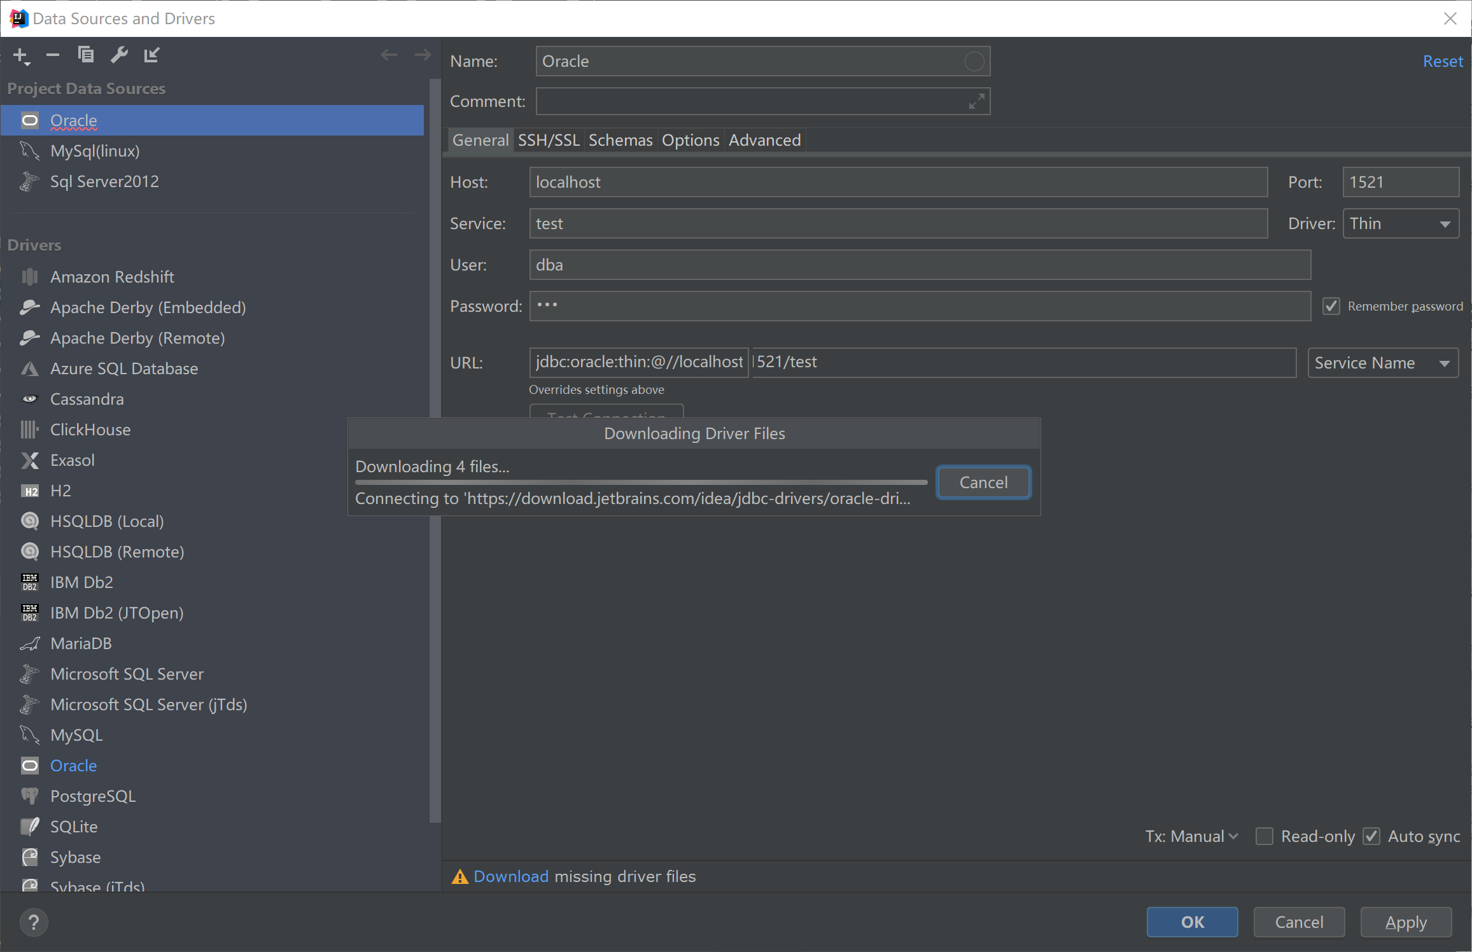Enable the Auto sync checkbox
Image resolution: width=1472 pixels, height=952 pixels.
pyautogui.click(x=1371, y=836)
